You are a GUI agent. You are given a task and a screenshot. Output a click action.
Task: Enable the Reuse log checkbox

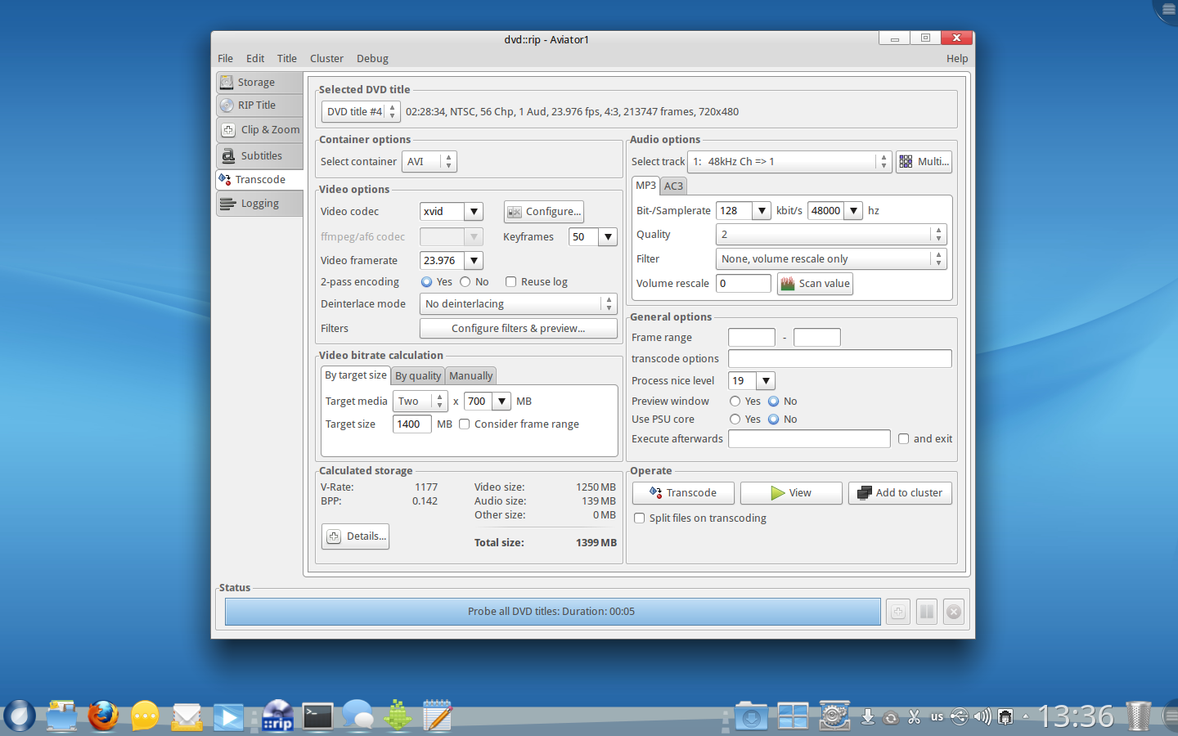point(511,282)
